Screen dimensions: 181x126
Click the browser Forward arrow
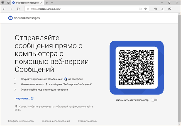(x=11, y=9)
